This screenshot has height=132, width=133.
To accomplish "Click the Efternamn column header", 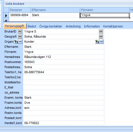I will pos(55,10).
